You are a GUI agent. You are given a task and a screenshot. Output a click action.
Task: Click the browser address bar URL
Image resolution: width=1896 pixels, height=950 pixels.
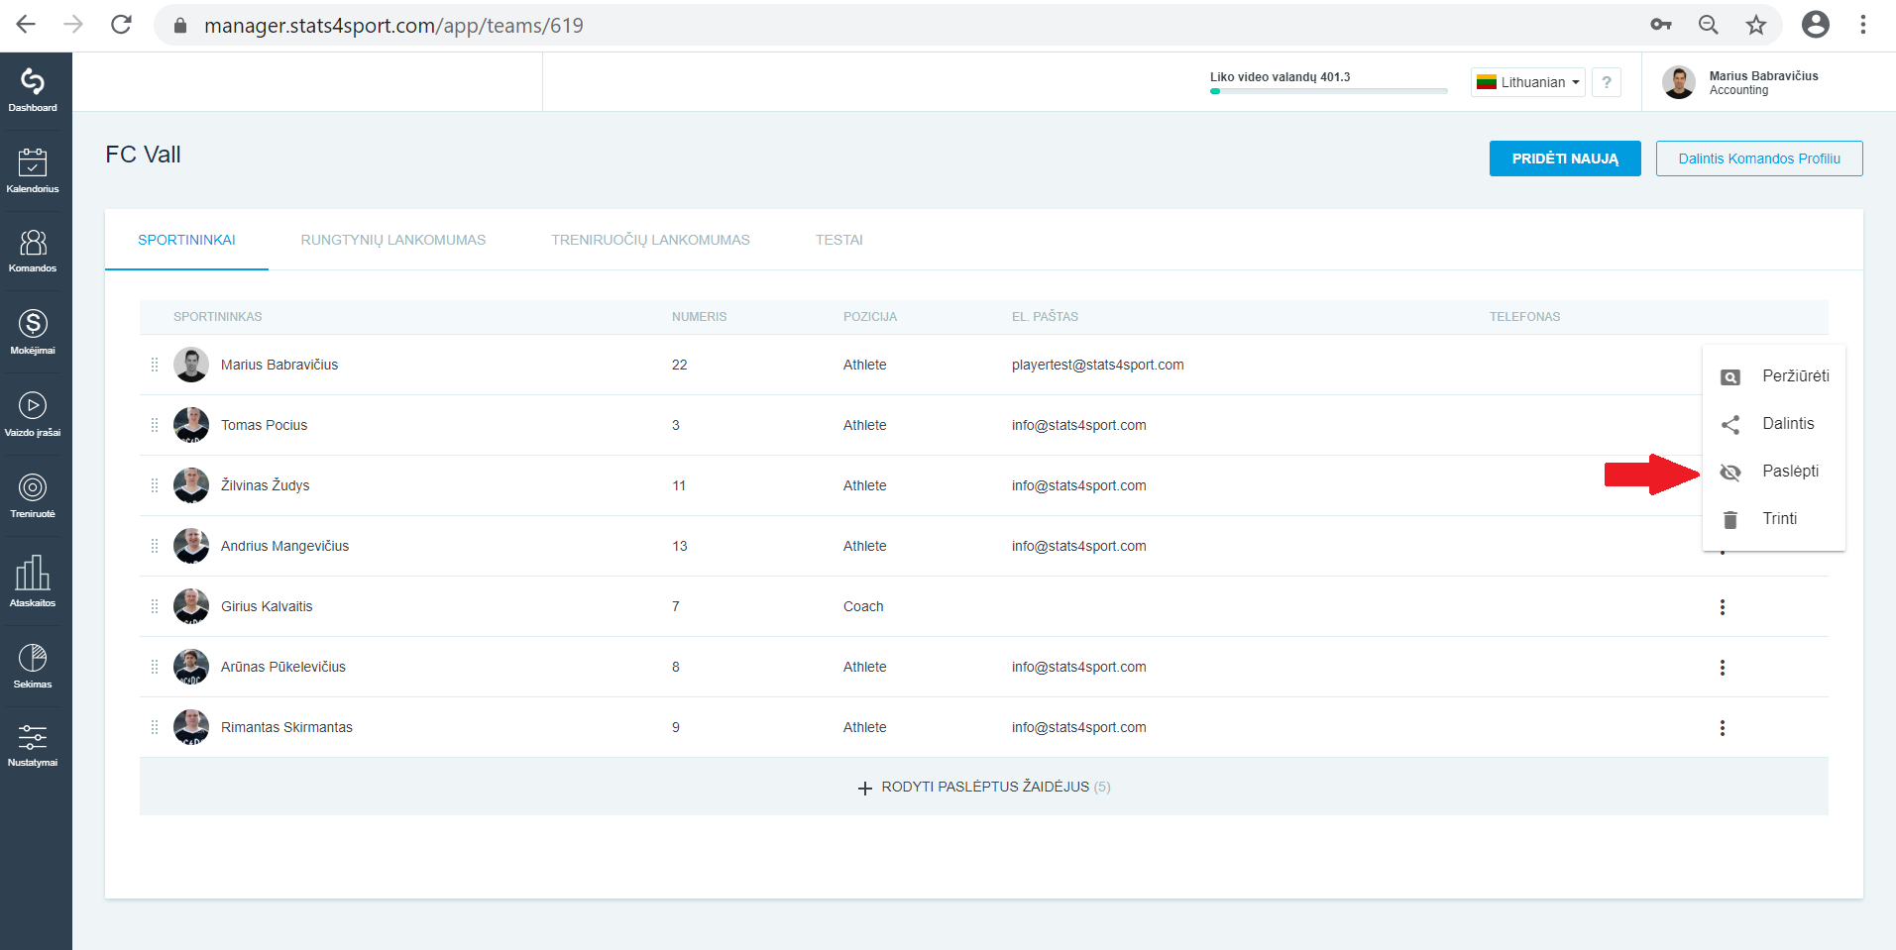click(x=393, y=25)
